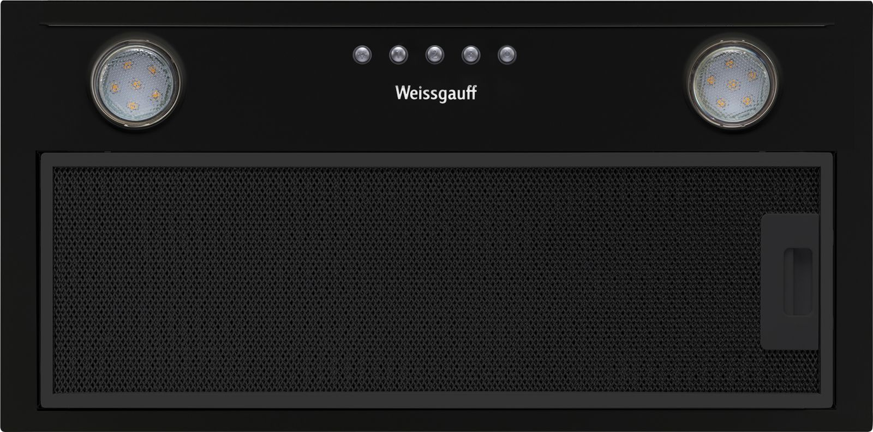This screenshot has height=432, width=873.
Task: Click the top frame bar above the mesh
Action: (436, 159)
